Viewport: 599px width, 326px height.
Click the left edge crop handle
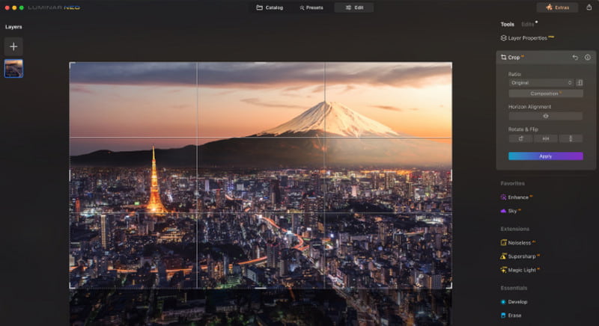click(x=70, y=176)
